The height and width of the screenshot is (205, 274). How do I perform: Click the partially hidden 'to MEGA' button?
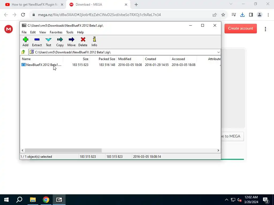click(233, 136)
